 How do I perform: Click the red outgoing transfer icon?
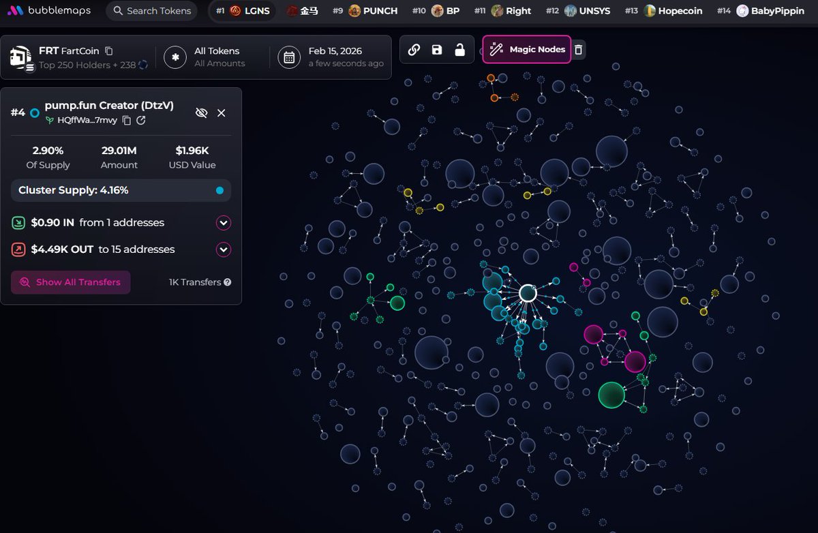click(19, 249)
